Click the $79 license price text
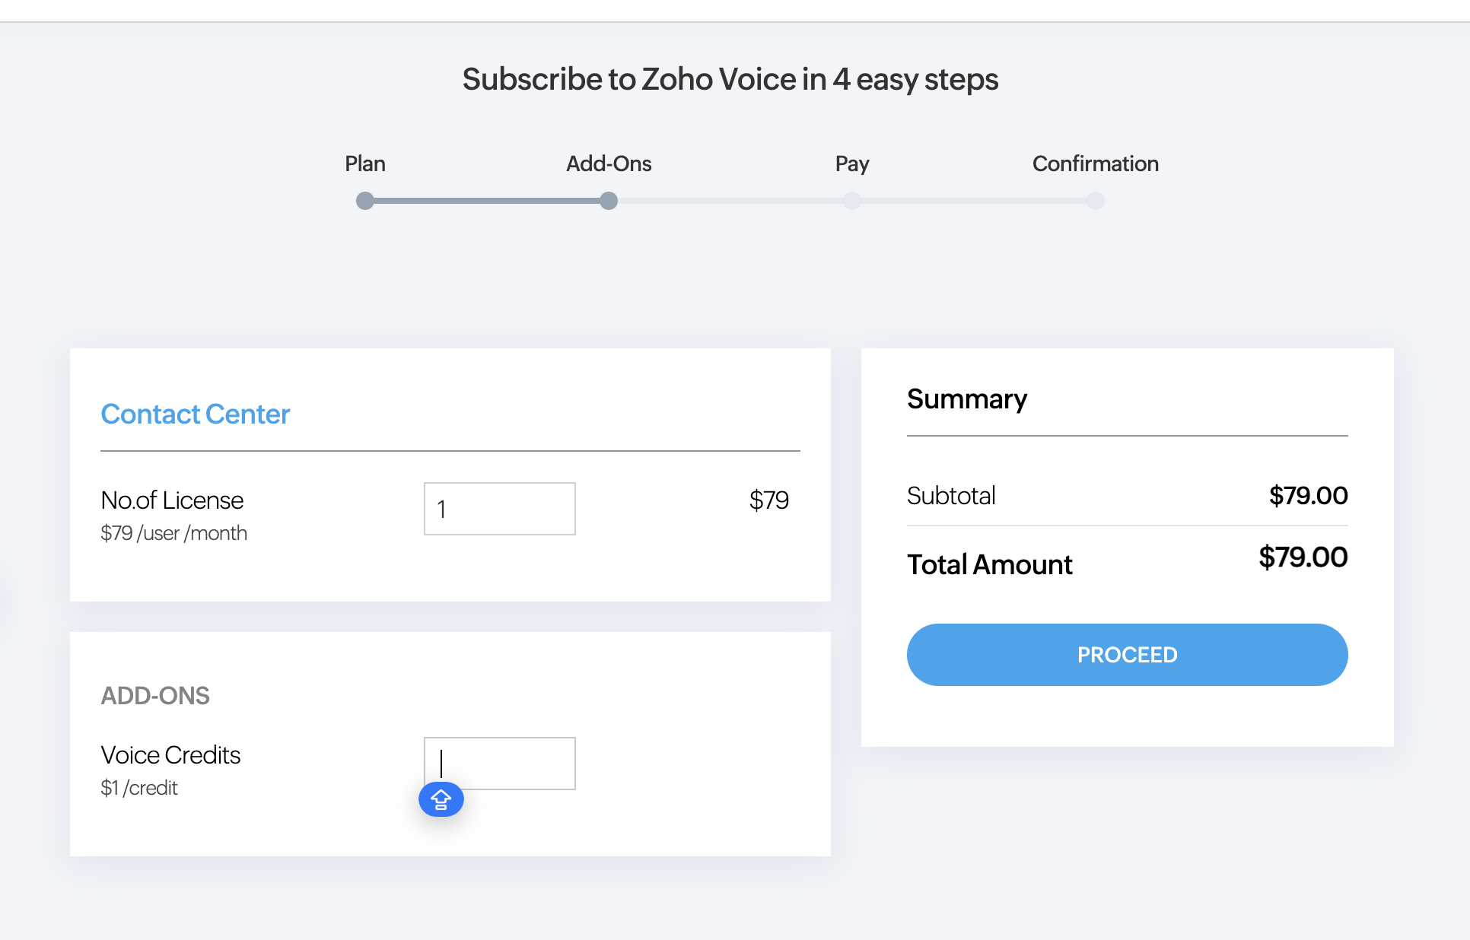 [x=769, y=500]
